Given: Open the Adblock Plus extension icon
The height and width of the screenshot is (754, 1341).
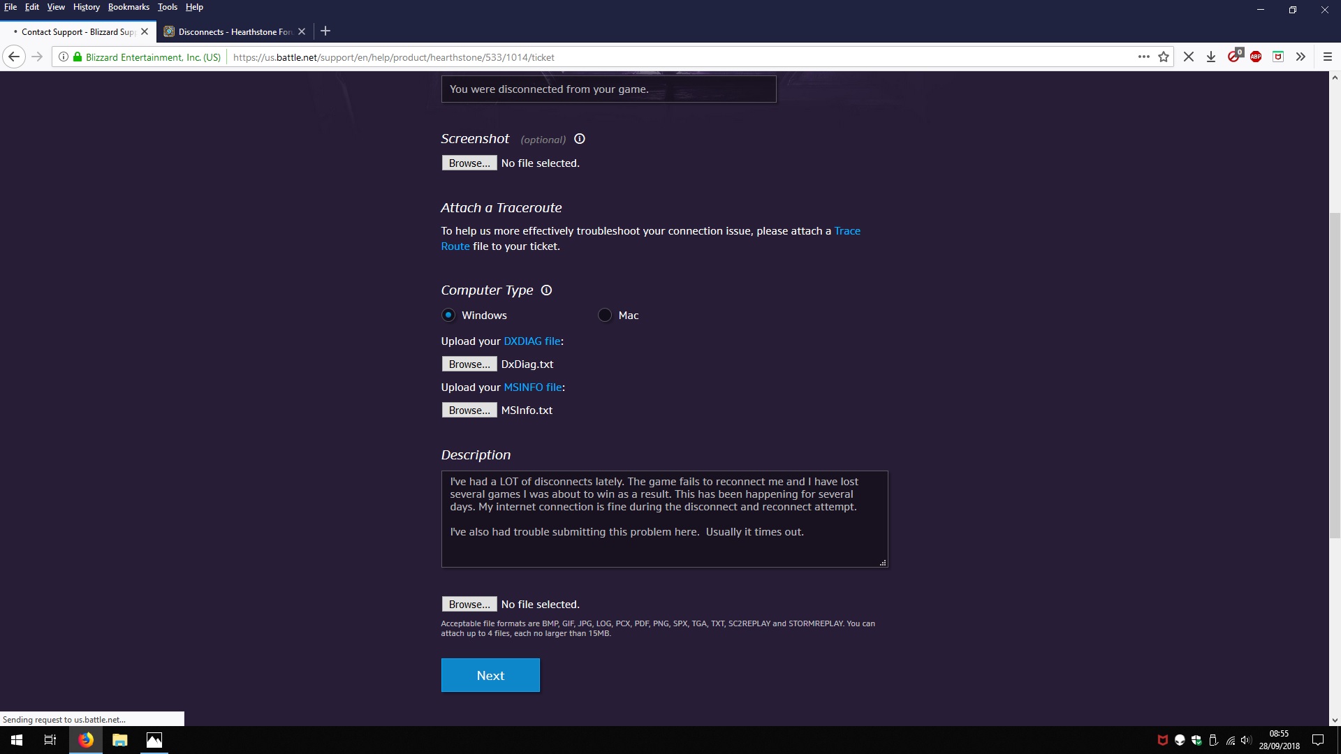Looking at the screenshot, I should coord(1256,57).
